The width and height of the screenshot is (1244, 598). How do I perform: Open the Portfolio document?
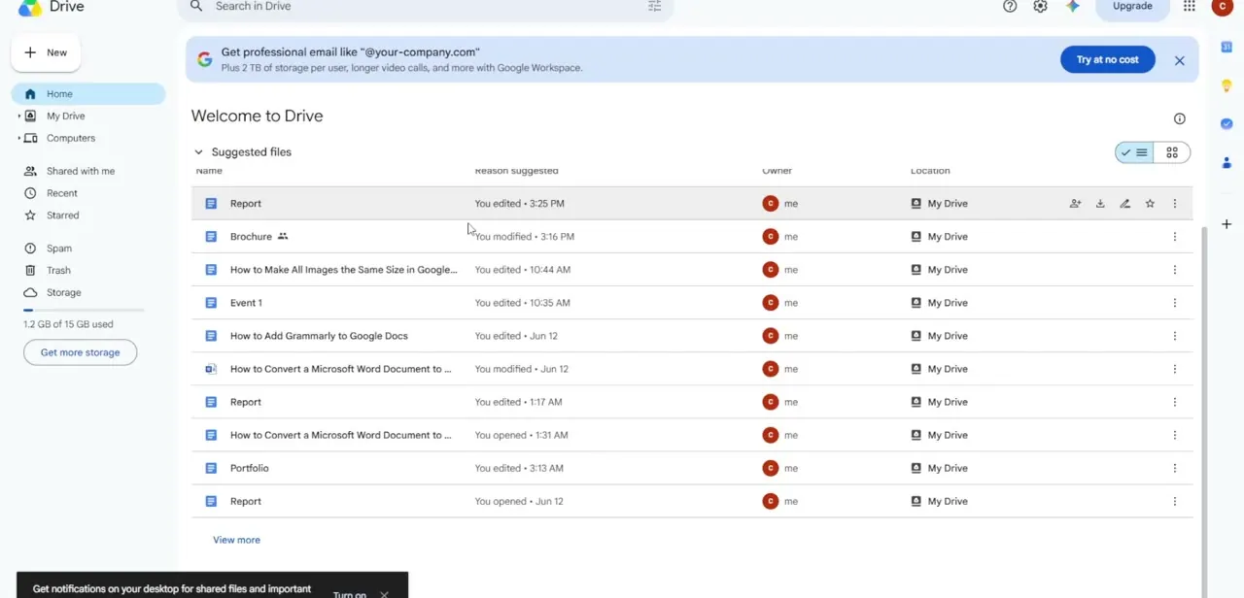tap(249, 468)
